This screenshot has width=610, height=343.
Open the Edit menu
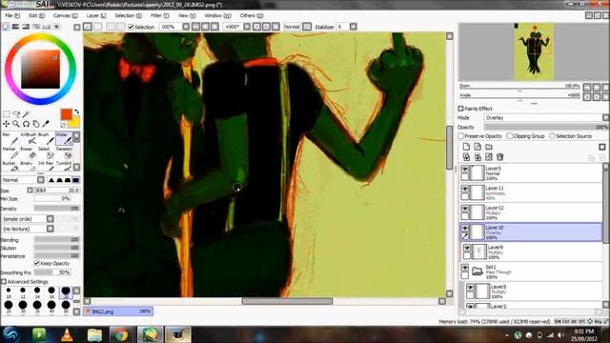tap(36, 15)
